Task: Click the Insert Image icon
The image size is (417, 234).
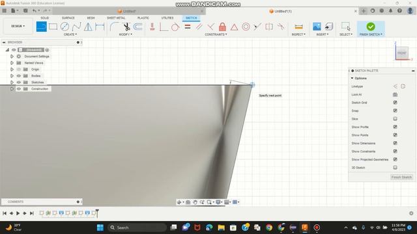Action: 317,27
